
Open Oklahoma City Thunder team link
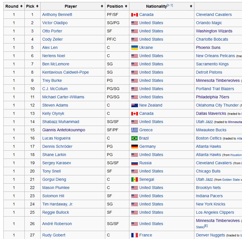[217, 105]
